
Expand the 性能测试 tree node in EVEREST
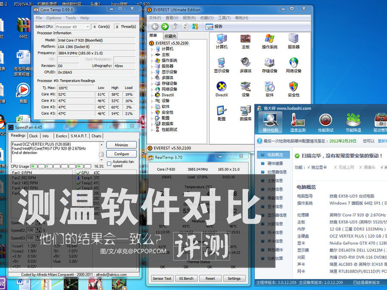[152, 130]
